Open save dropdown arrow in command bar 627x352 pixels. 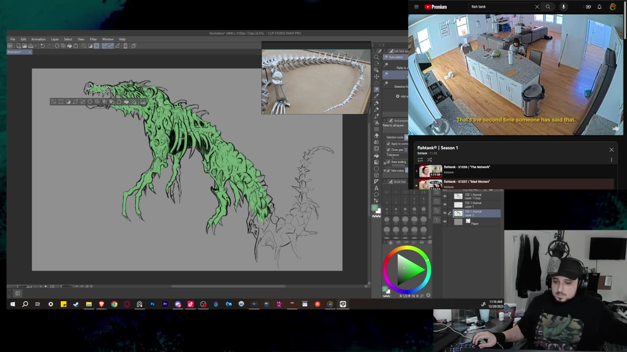(x=36, y=46)
